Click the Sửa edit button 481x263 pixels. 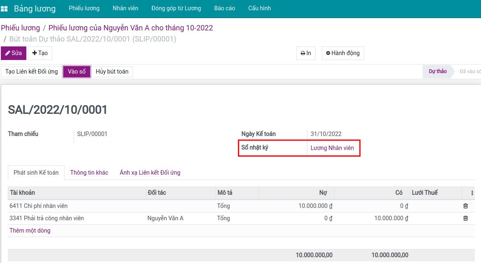point(14,53)
